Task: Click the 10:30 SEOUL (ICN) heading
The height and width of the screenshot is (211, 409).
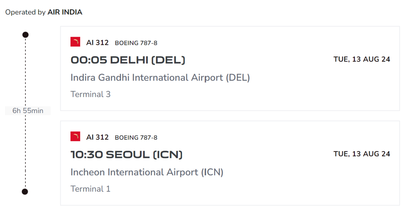Action: click(126, 155)
